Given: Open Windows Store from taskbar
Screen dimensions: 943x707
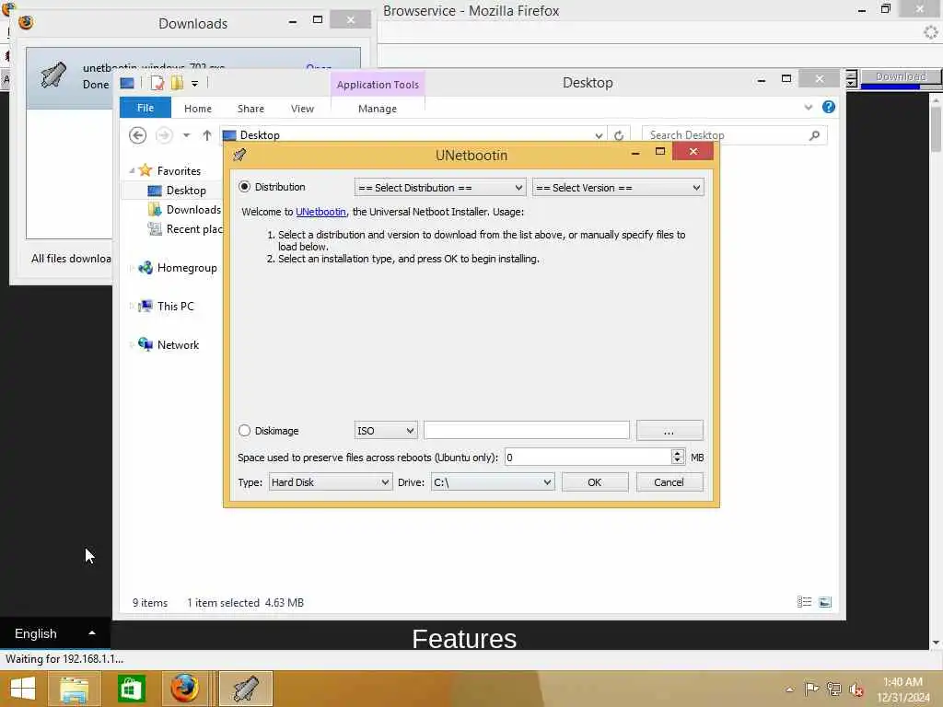Looking at the screenshot, I should click(x=131, y=689).
